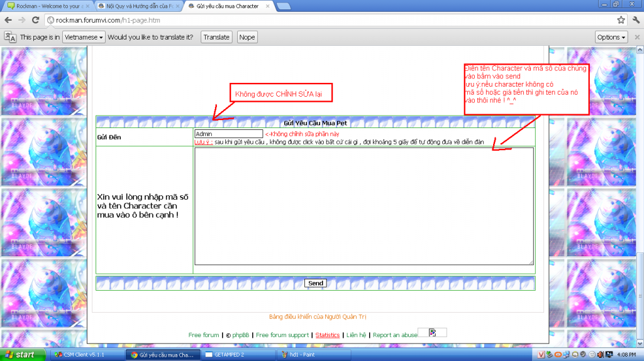Open the phpBB footer link
The width and height of the screenshot is (644, 361).
click(240, 335)
